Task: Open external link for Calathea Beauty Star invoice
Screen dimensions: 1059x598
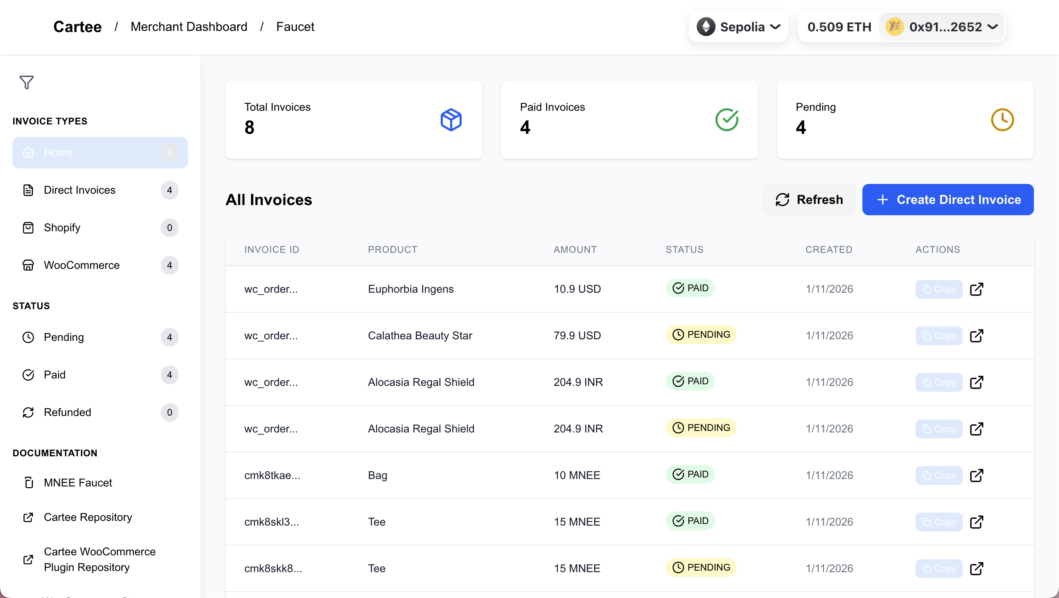Action: [976, 336]
